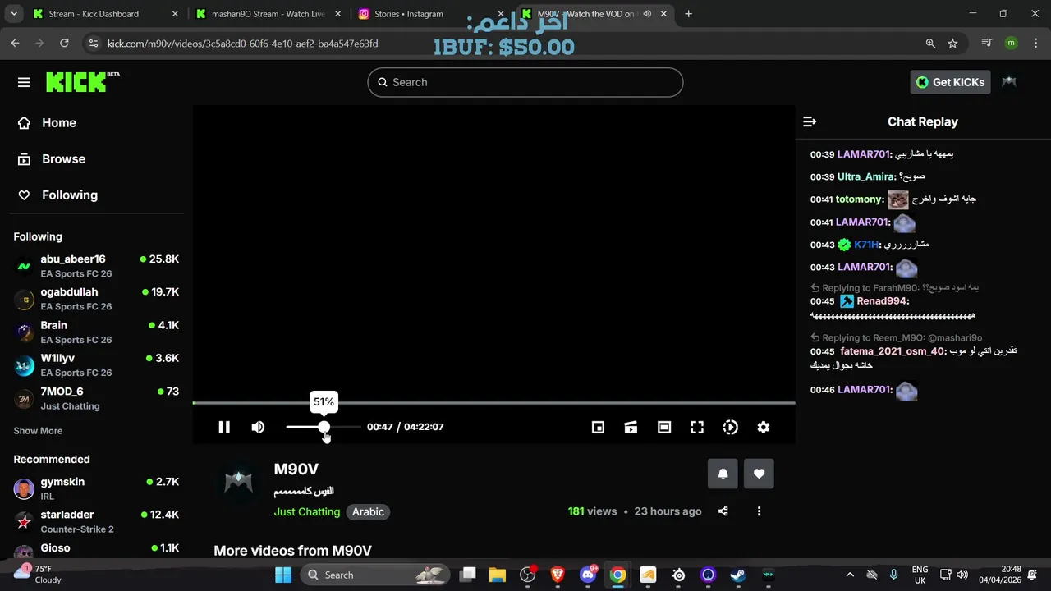This screenshot has width=1051, height=591.
Task: Toggle theater mode
Action: click(x=664, y=427)
